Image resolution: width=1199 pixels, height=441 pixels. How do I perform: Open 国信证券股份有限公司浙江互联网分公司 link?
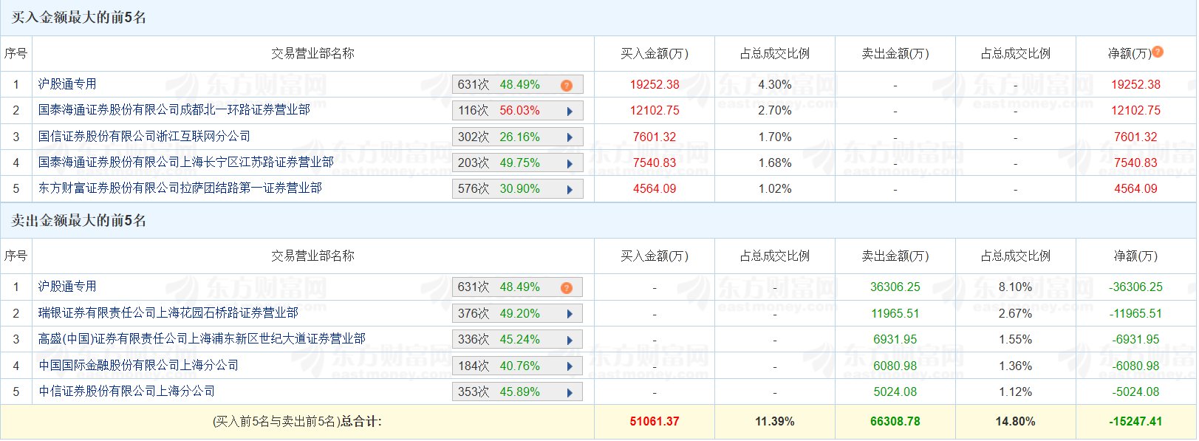point(144,137)
